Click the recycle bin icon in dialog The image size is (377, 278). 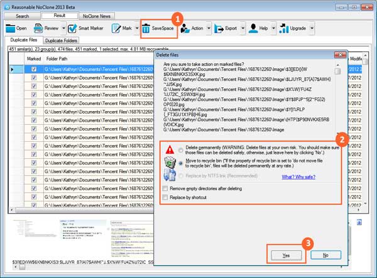point(170,163)
